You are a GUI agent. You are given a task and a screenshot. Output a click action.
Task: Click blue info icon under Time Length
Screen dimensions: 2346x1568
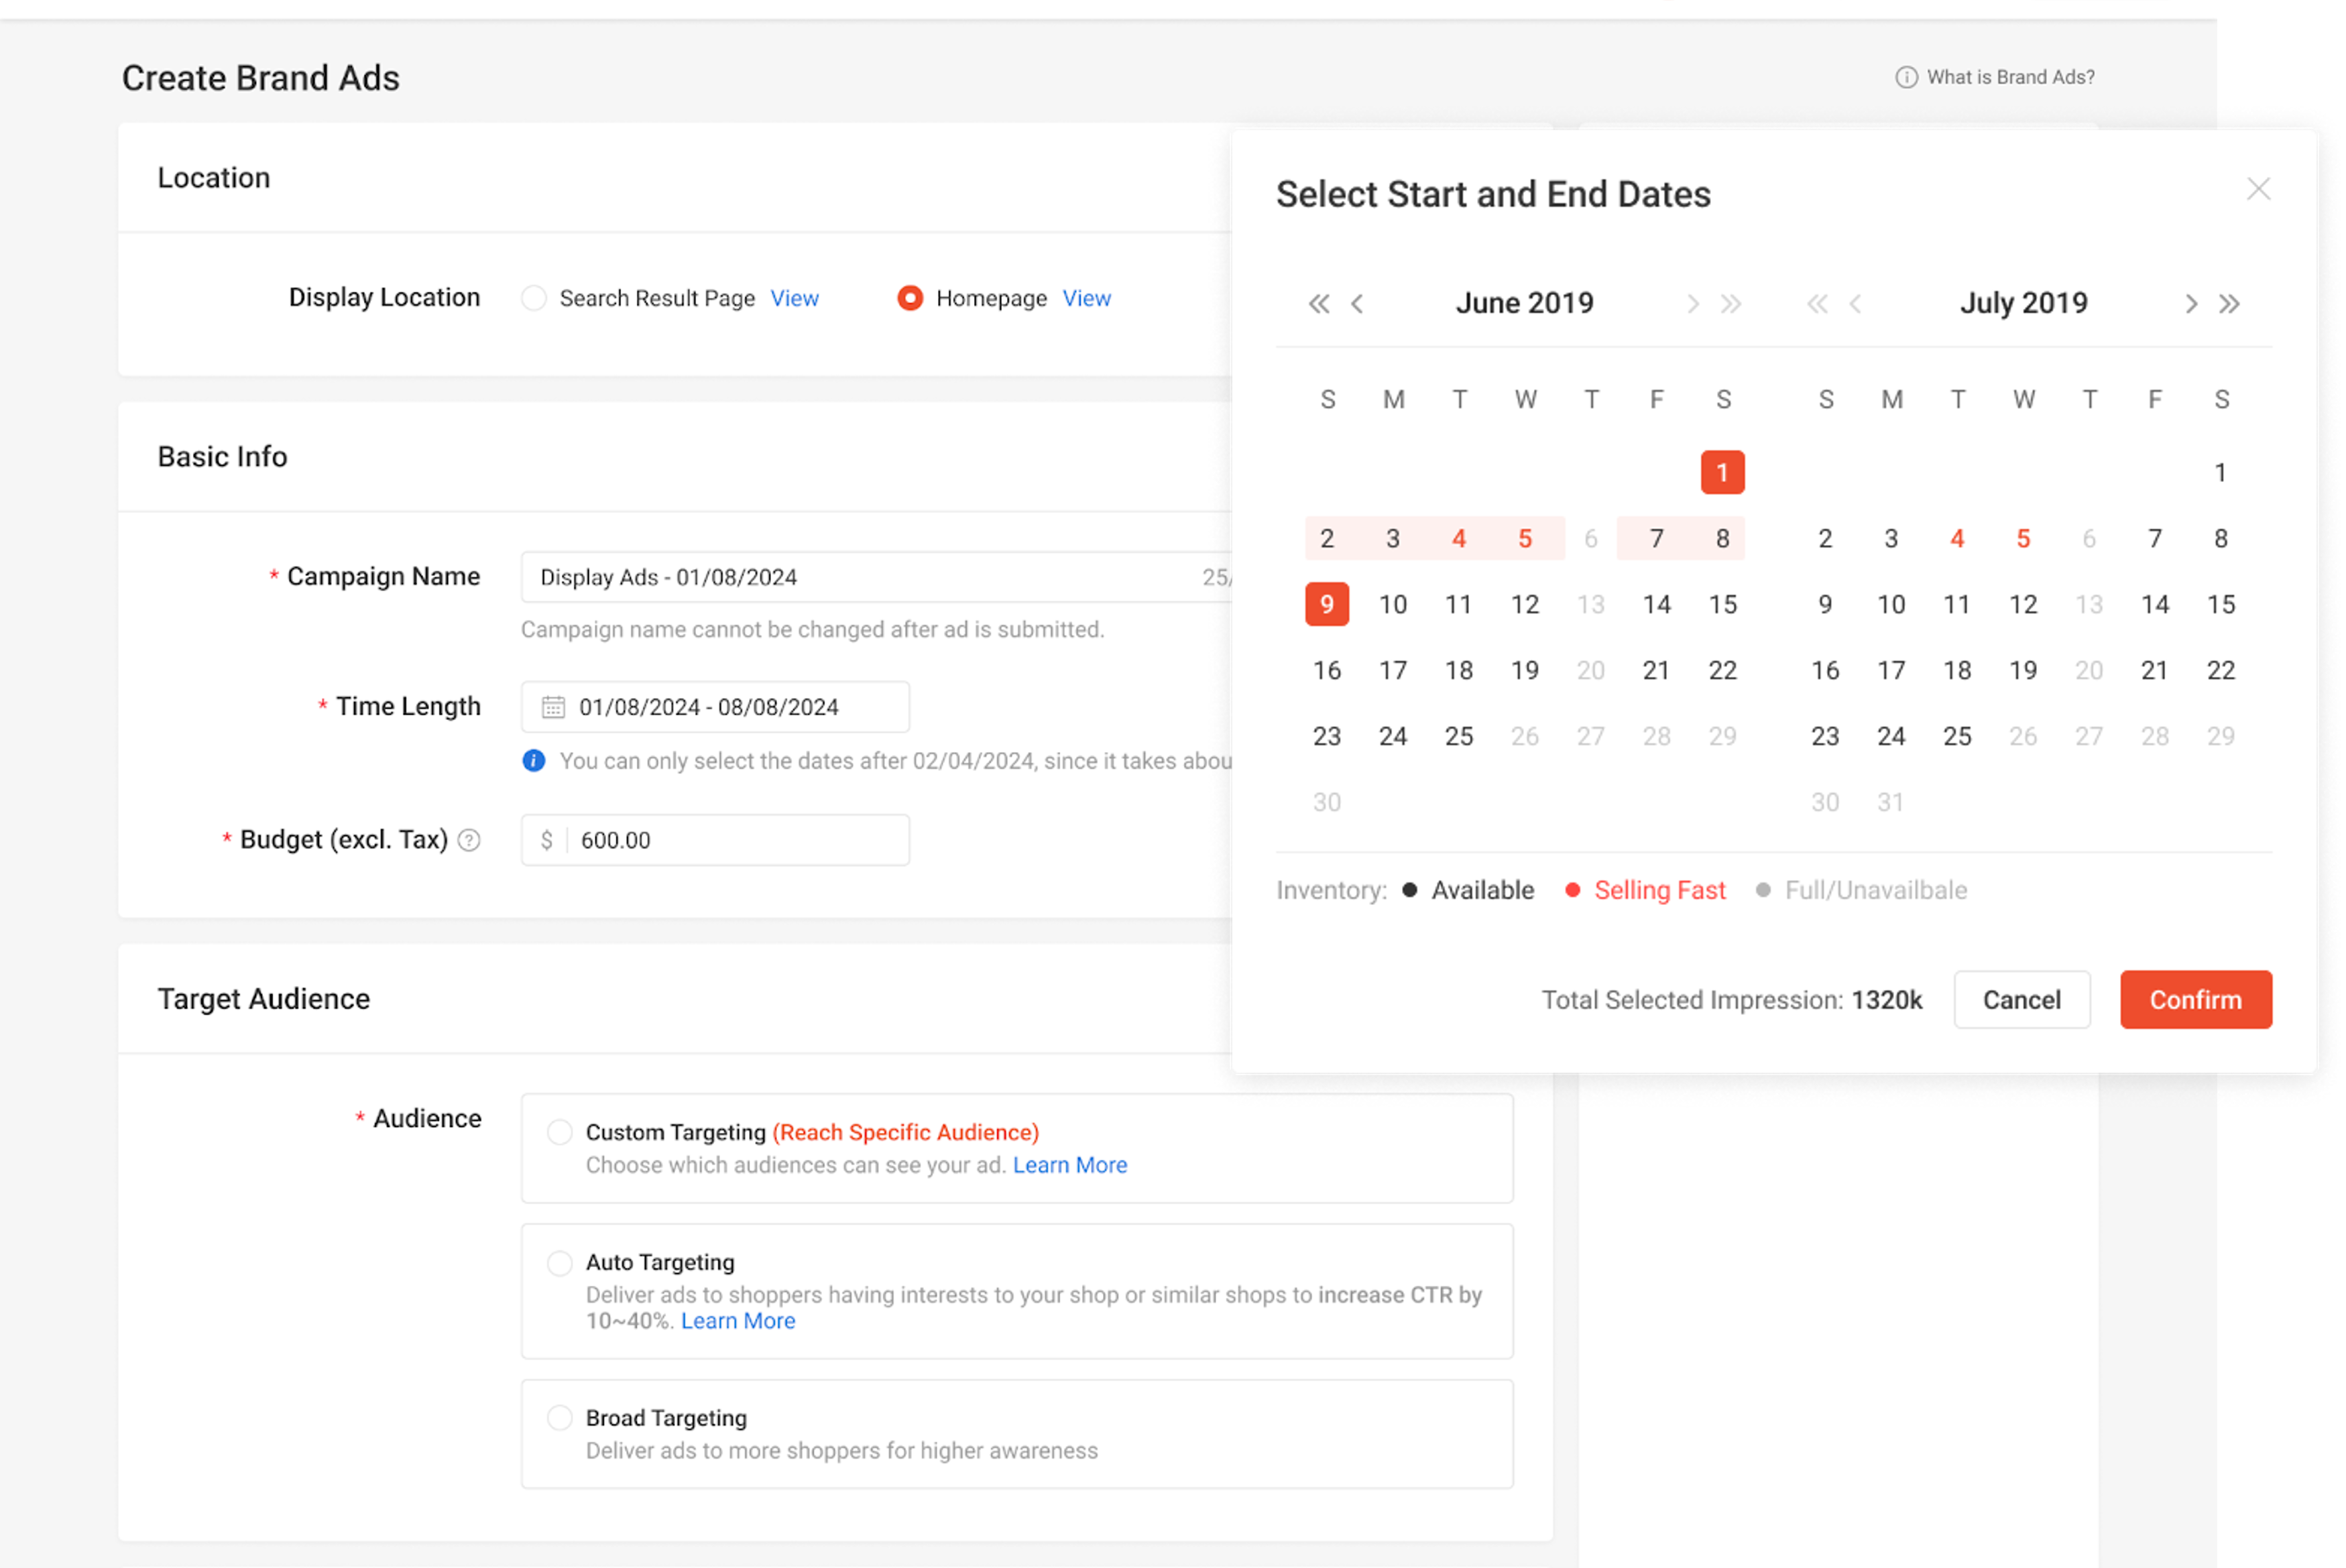tap(534, 761)
